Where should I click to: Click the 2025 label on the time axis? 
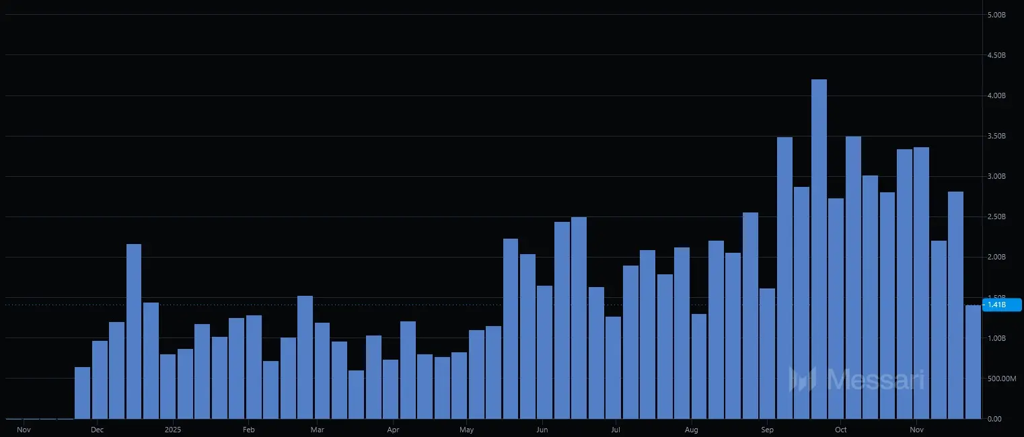point(173,429)
